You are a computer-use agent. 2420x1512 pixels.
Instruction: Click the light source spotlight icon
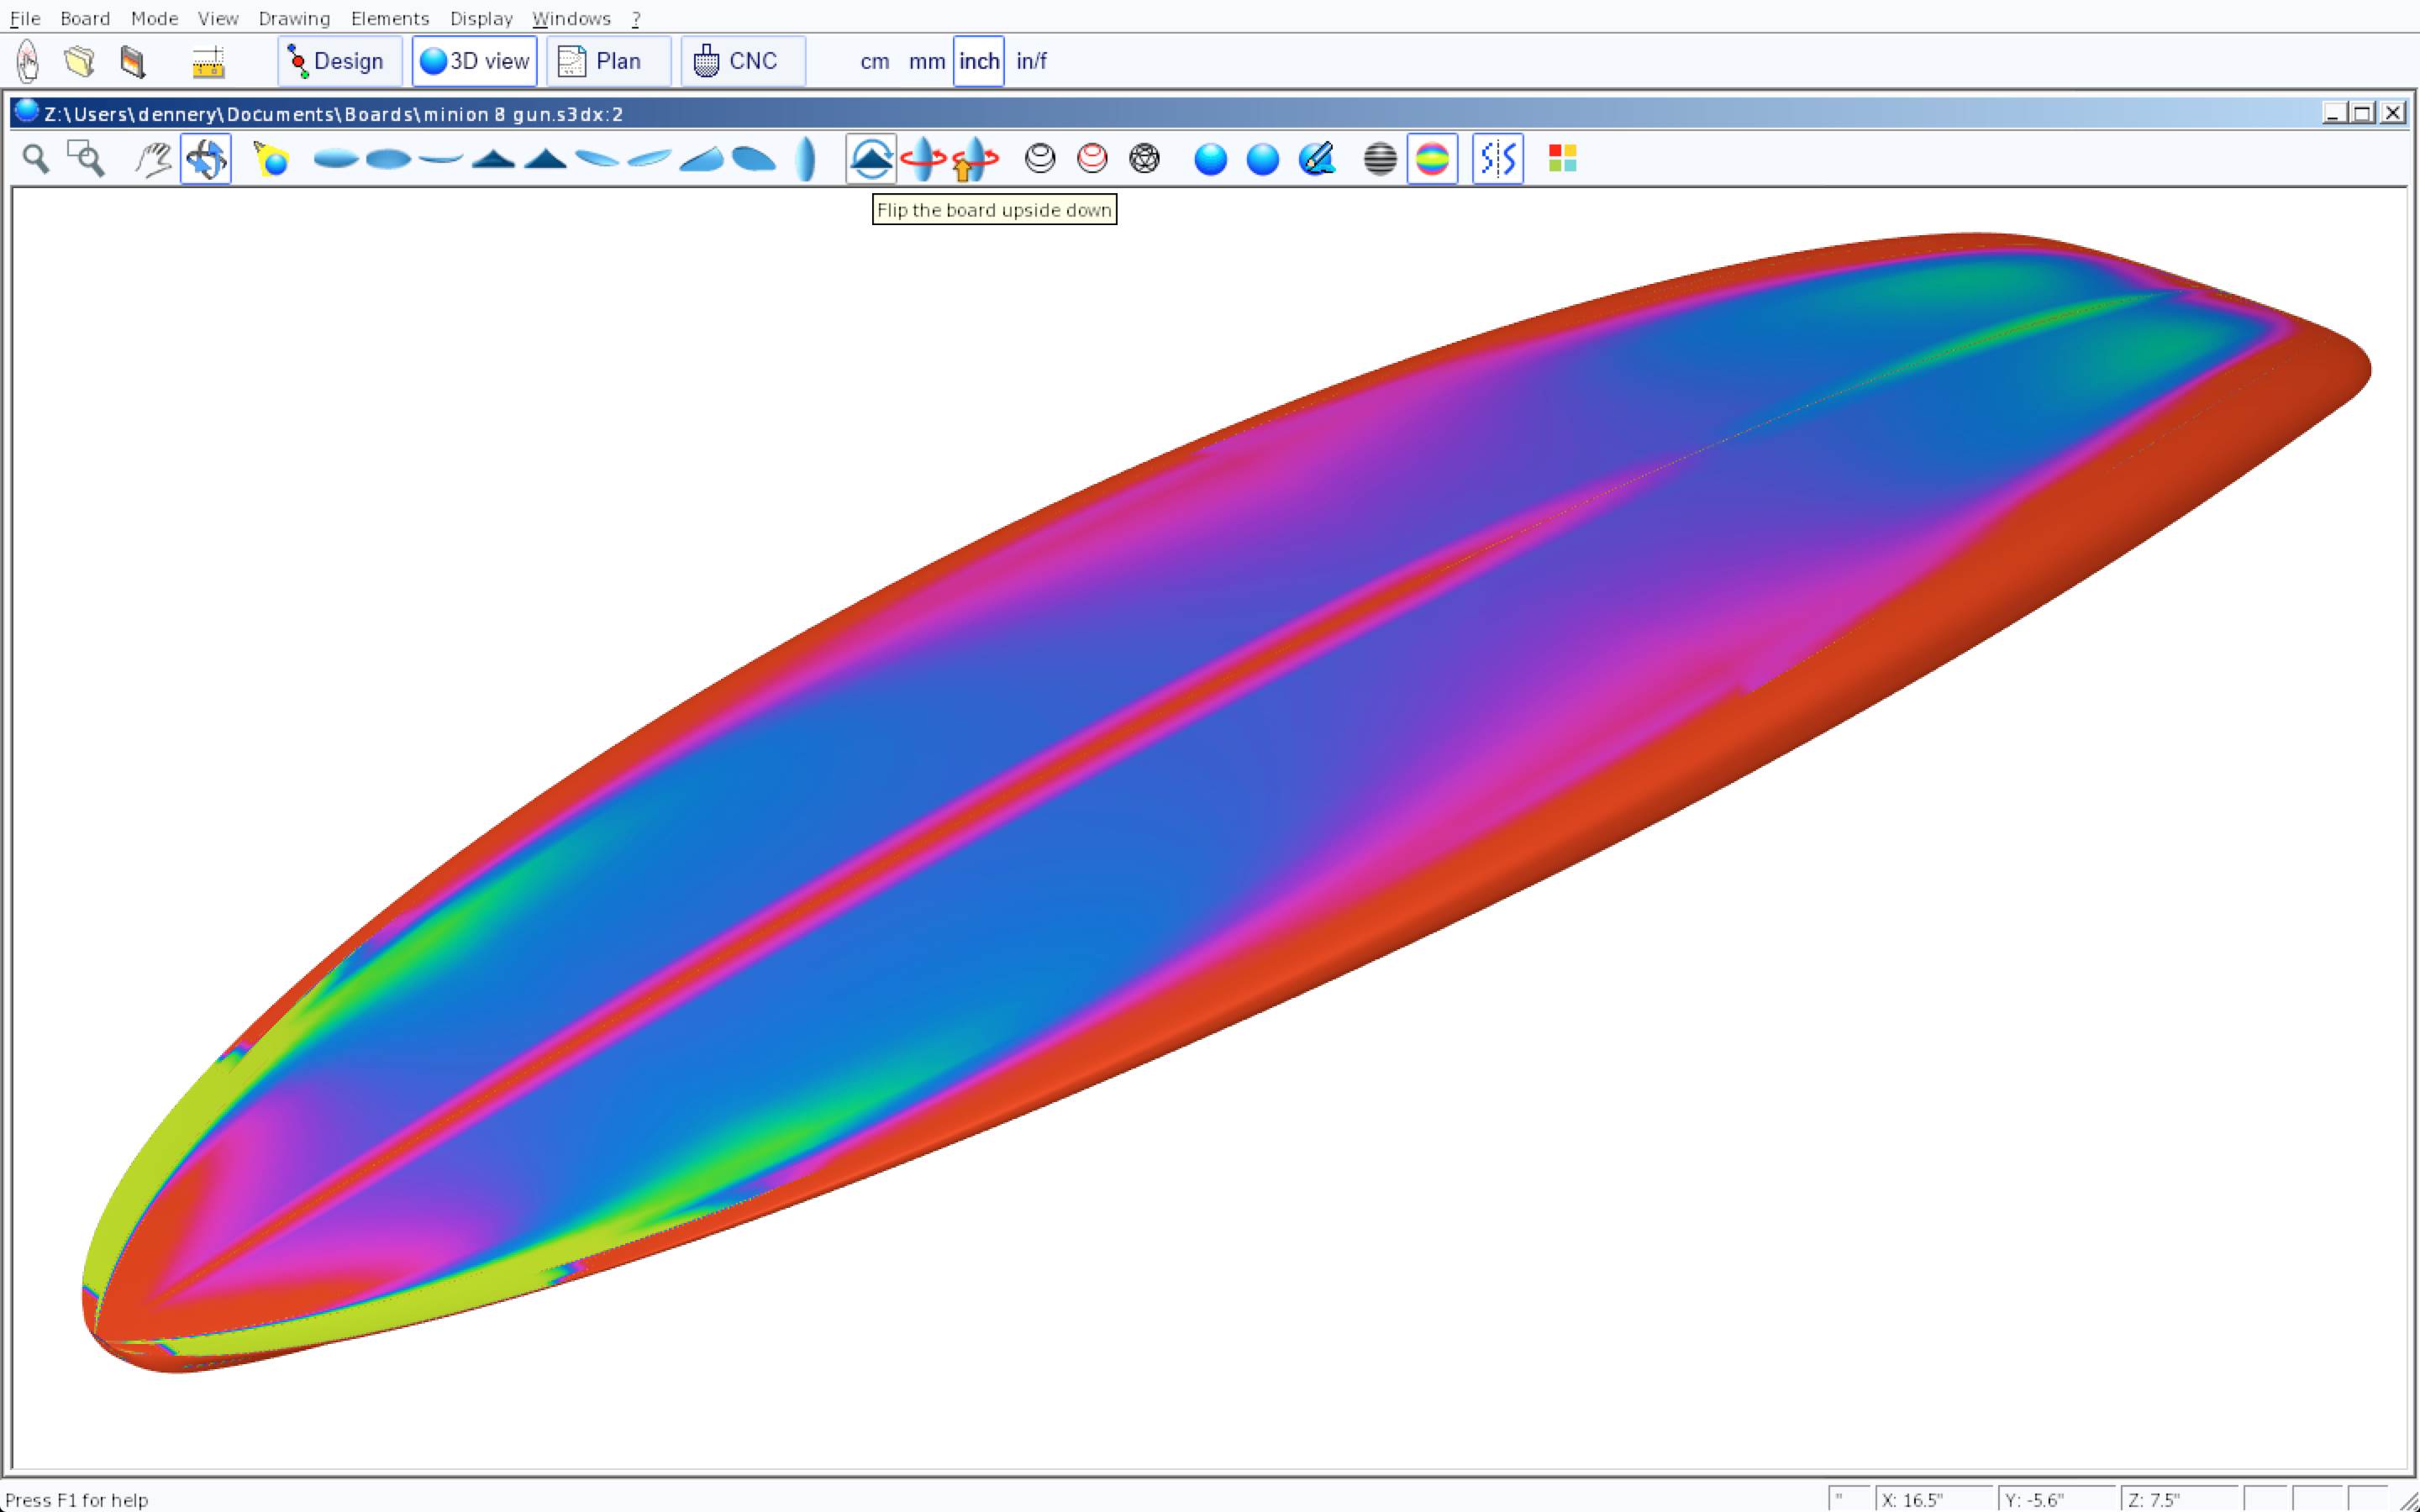[x=271, y=159]
